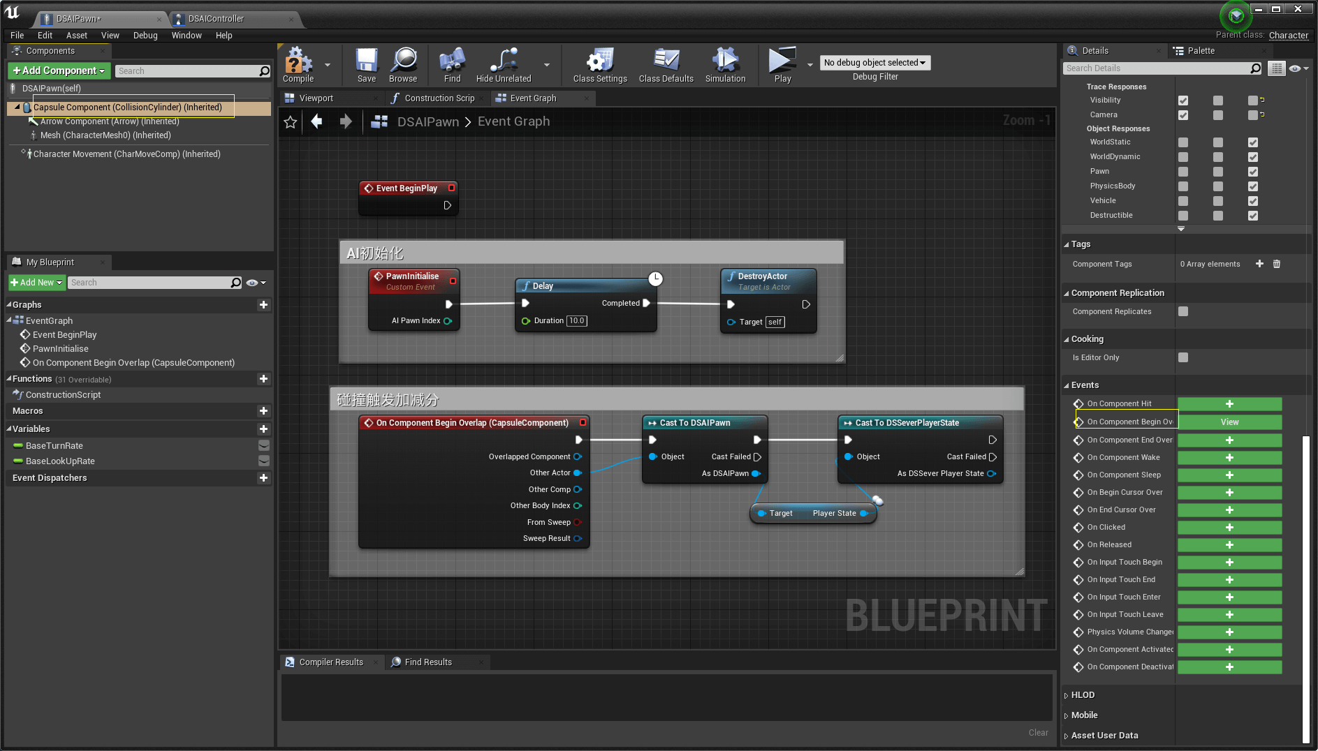Uncheck the first Camera trace response checkbox
Viewport: 1318px width, 751px height.
point(1183,115)
